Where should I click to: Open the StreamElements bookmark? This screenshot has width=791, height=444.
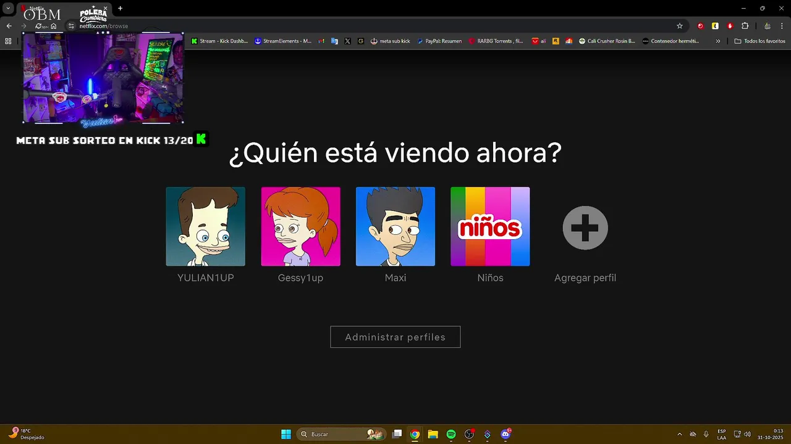pos(283,41)
